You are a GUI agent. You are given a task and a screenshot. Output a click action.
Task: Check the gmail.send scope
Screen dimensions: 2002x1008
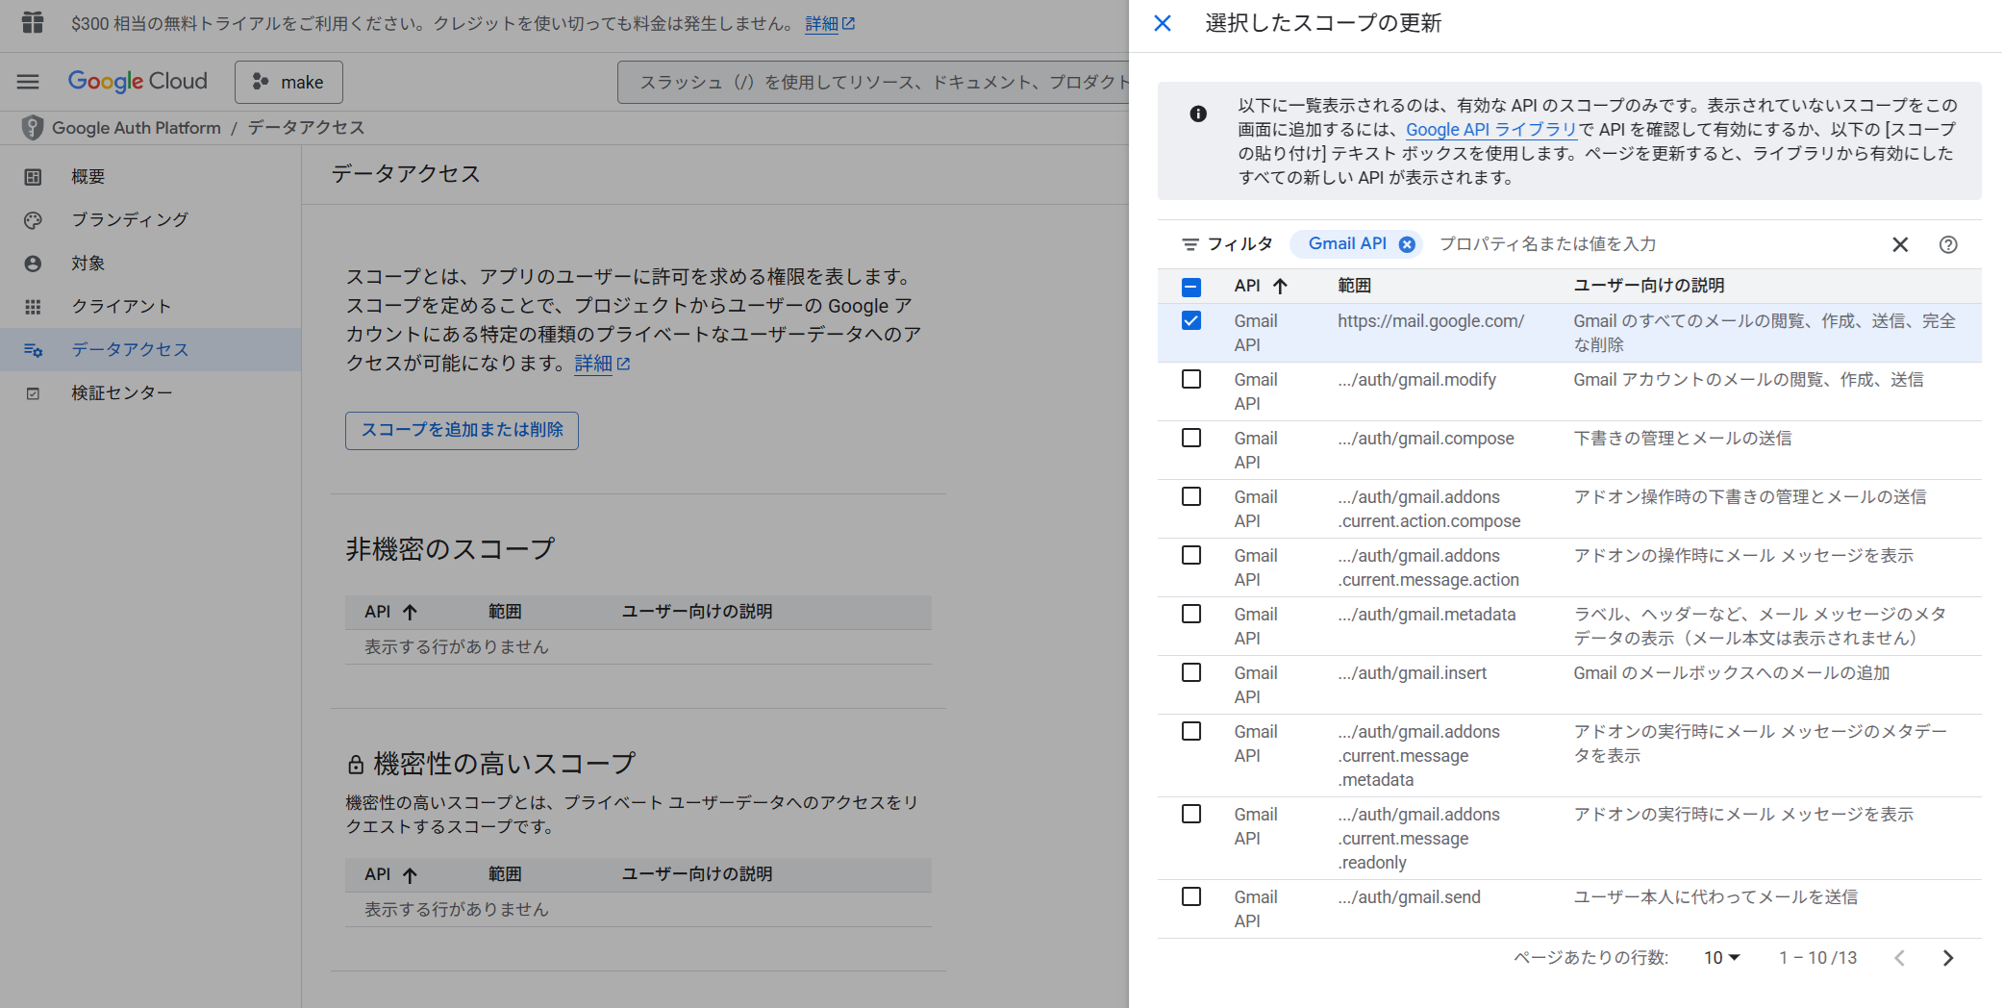pos(1191,897)
